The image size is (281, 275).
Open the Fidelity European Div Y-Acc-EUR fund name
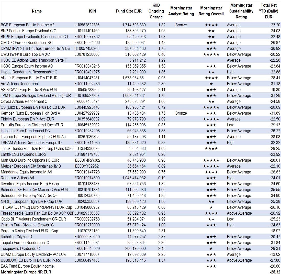click(x=28, y=119)
